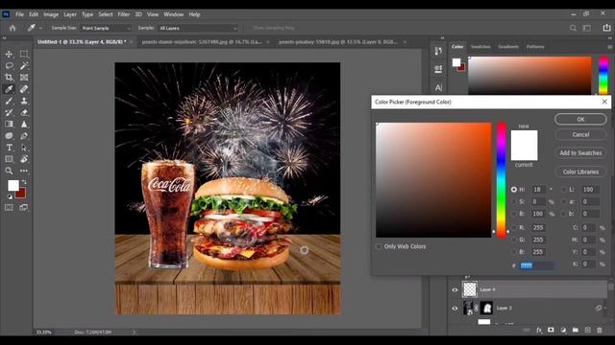
Task: Open the Sample All Layers dropdown
Action: tap(198, 28)
